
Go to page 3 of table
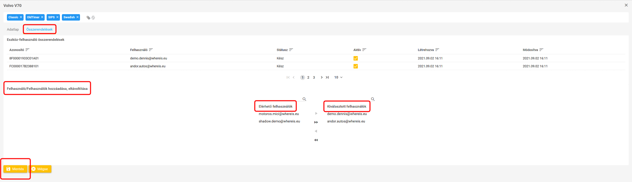pyautogui.click(x=314, y=78)
